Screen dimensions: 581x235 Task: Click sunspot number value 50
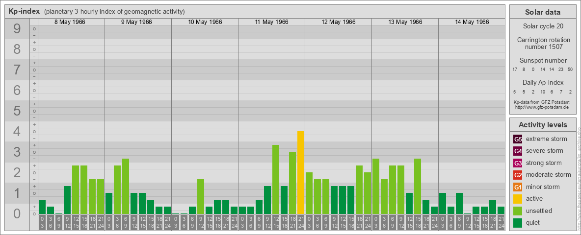[570, 70]
